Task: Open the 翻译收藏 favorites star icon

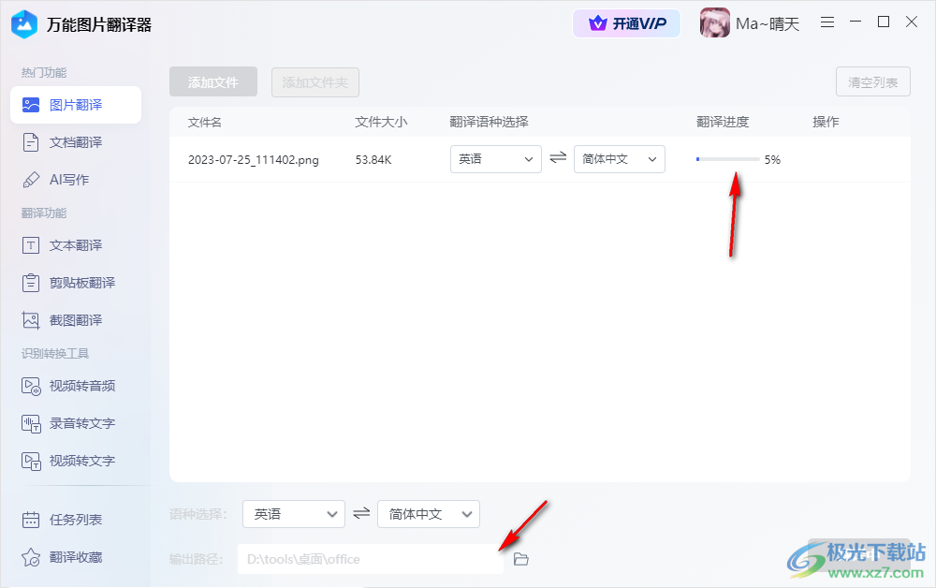Action: pos(31,557)
